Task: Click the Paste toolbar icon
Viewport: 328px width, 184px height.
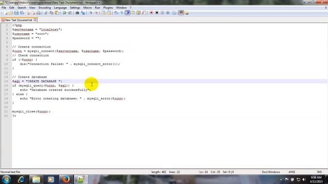Action: [x=57, y=13]
